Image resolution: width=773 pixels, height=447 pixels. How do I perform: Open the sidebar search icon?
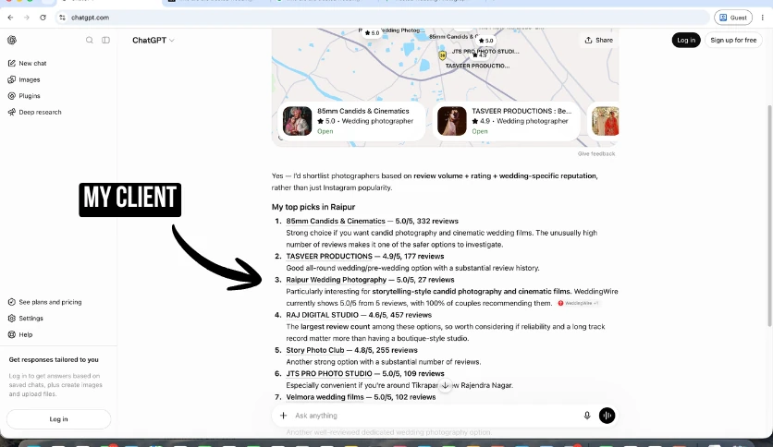pos(90,41)
